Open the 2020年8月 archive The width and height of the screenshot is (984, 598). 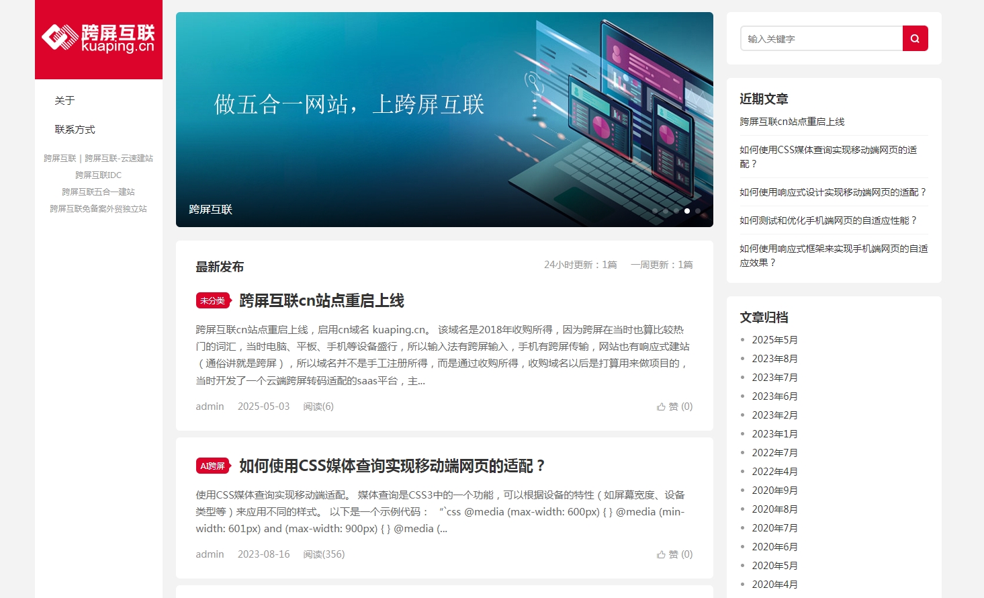pyautogui.click(x=774, y=509)
